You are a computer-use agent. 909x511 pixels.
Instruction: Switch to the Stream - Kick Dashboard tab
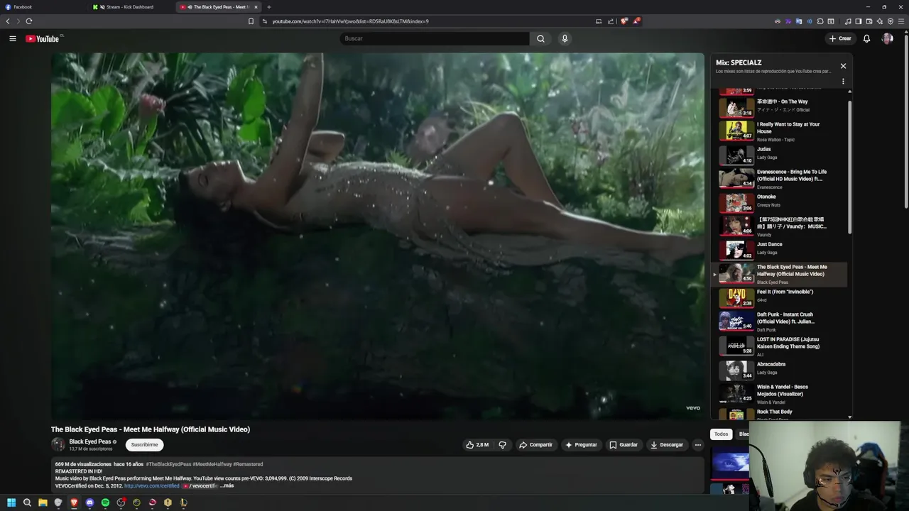(x=130, y=7)
